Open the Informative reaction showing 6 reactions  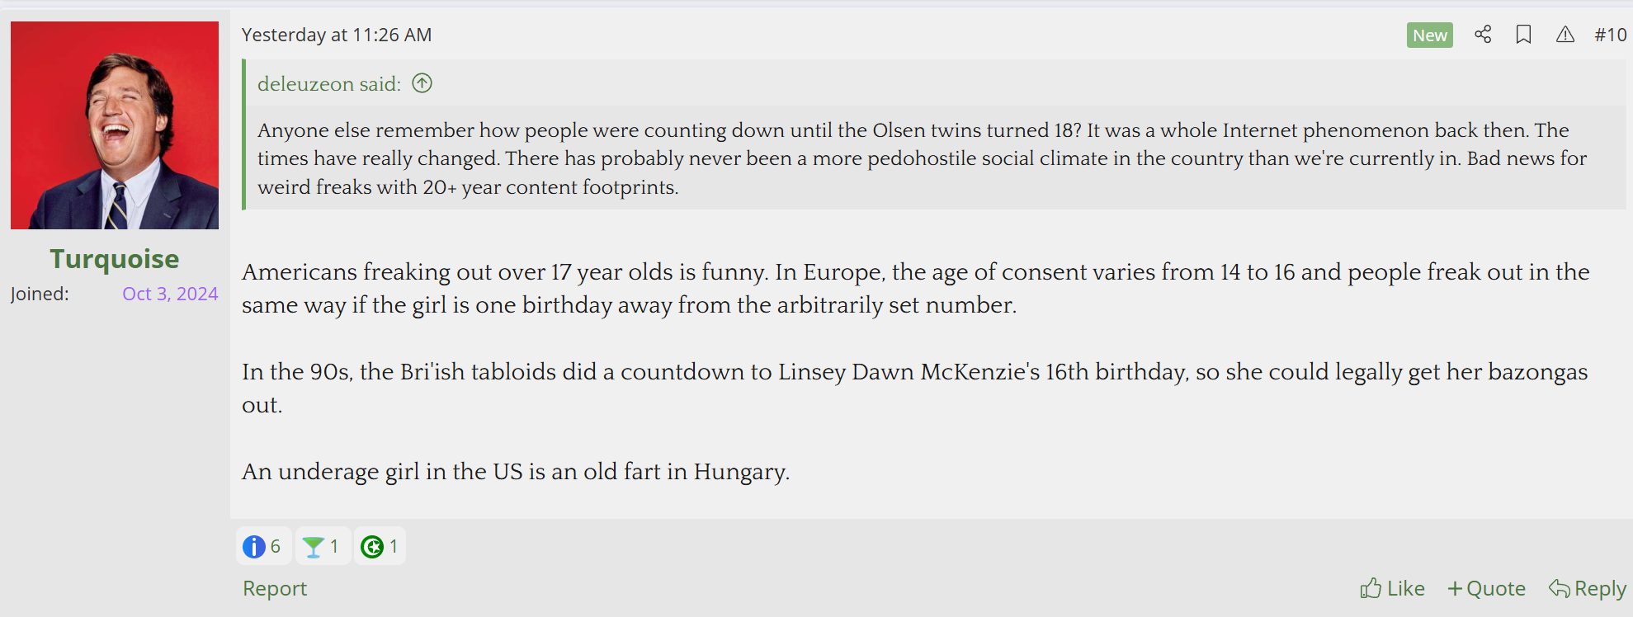pyautogui.click(x=262, y=545)
